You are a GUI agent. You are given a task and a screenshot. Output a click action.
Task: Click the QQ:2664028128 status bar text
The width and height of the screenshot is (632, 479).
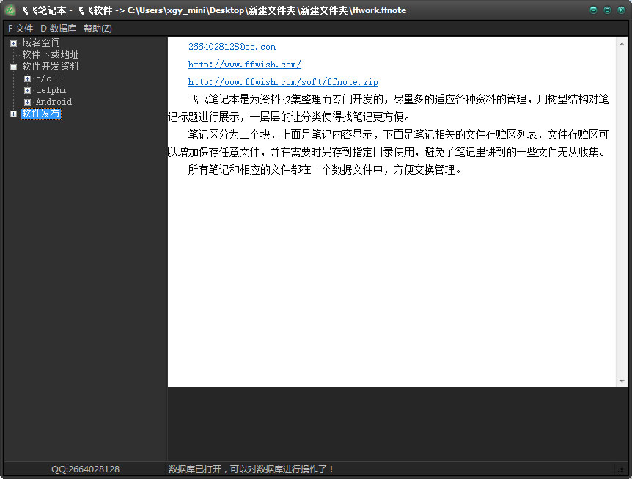85,469
